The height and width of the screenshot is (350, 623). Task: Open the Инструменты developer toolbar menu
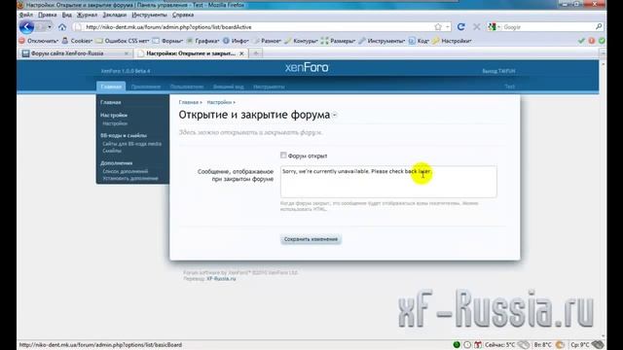(382, 41)
